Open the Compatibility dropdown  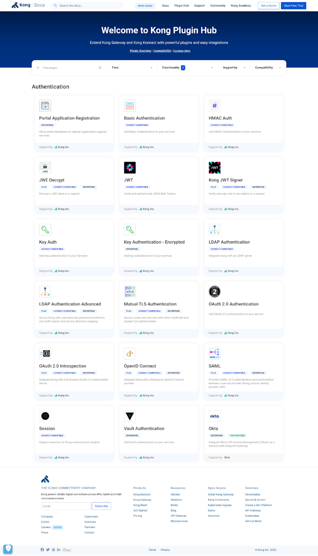point(267,67)
